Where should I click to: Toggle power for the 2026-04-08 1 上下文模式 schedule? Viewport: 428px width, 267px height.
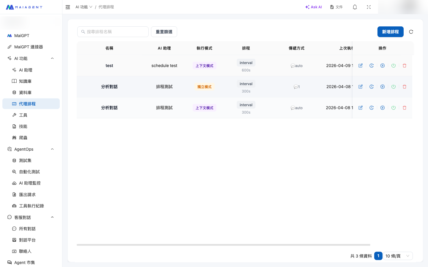point(394,108)
